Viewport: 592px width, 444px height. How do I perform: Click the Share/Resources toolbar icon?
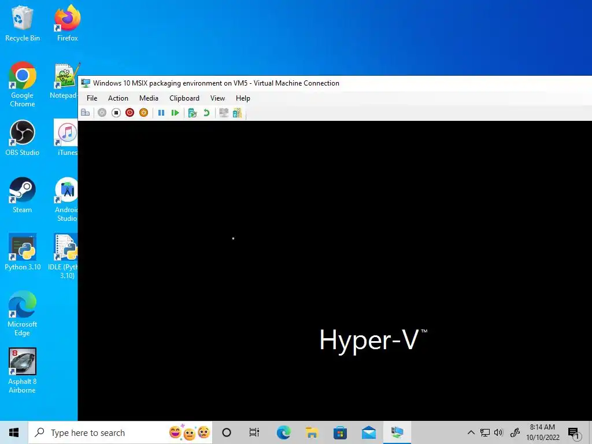tap(237, 113)
